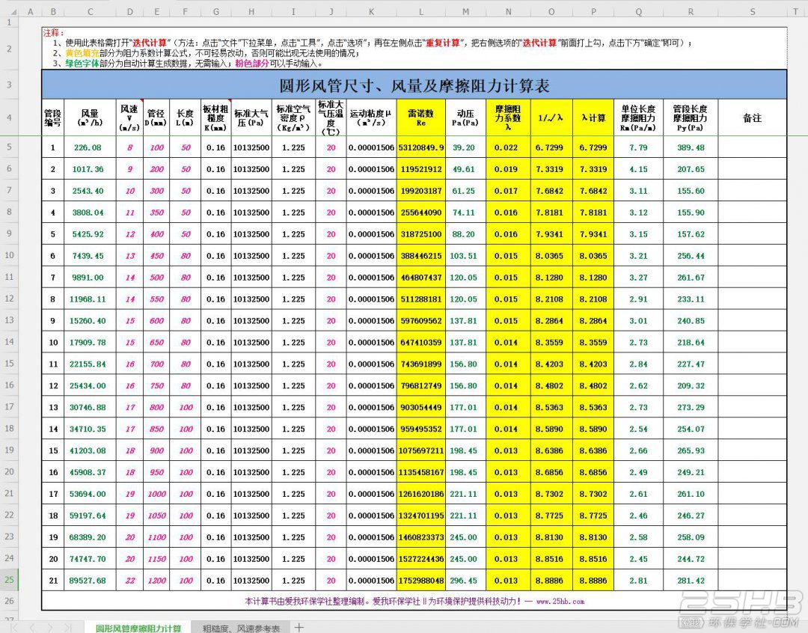Select the 管段长度摩擦阻力 Py header cell
Image resolution: width=808 pixels, height=633 pixels.
pyautogui.click(x=691, y=118)
